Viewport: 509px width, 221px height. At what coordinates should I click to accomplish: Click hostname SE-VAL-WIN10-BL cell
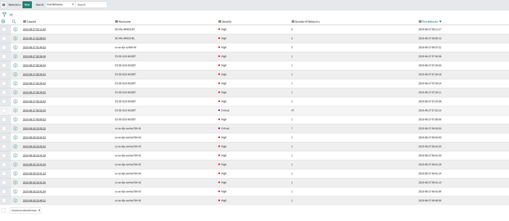[125, 38]
